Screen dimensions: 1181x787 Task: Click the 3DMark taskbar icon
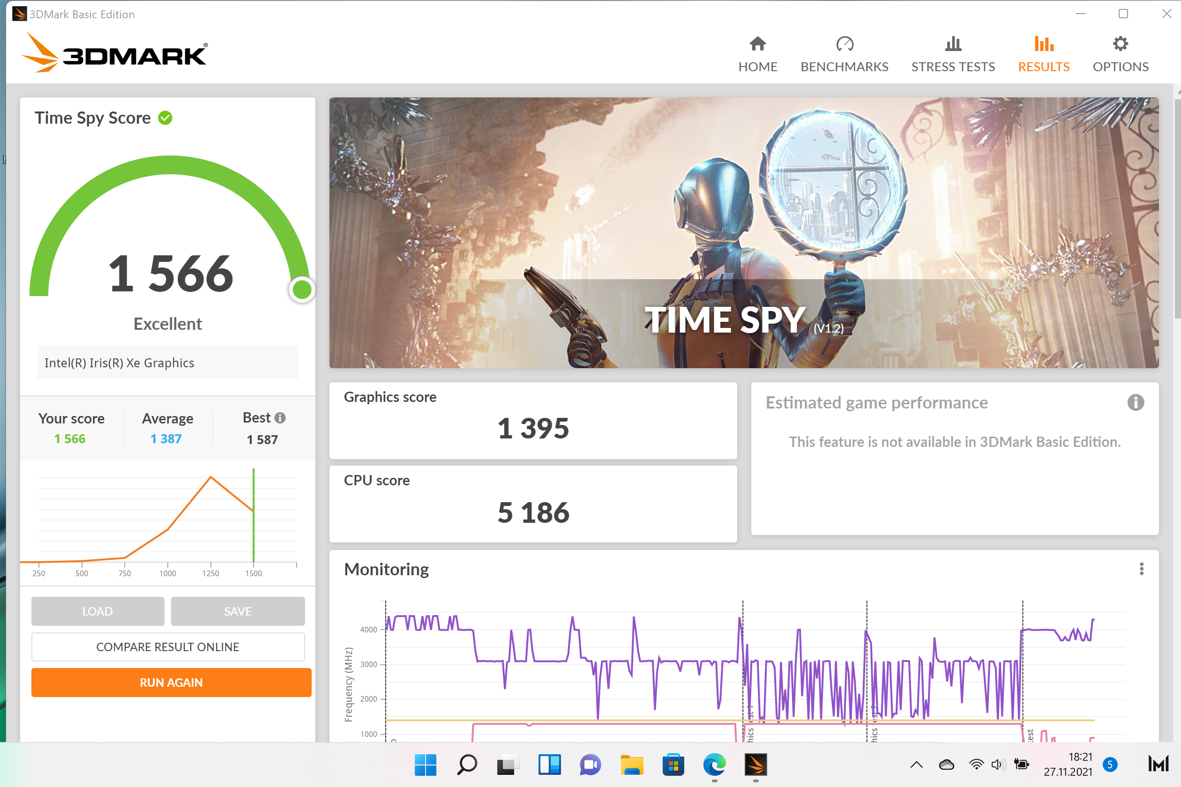pos(755,765)
